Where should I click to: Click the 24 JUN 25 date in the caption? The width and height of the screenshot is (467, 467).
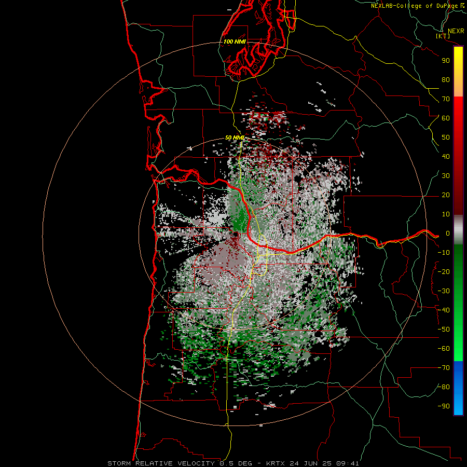tap(311, 463)
